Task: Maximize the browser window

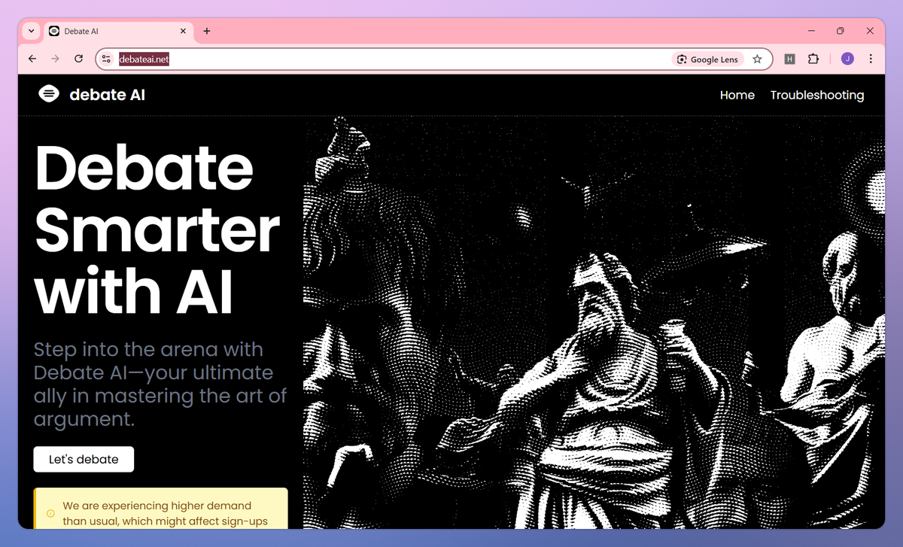Action: click(x=841, y=31)
